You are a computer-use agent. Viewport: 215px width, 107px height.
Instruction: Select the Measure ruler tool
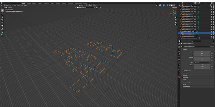tap(2, 32)
